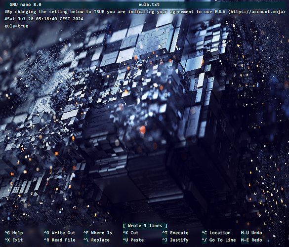Choose the ^U Paste shortcut
This screenshot has height=247, width=289.
coord(133,240)
